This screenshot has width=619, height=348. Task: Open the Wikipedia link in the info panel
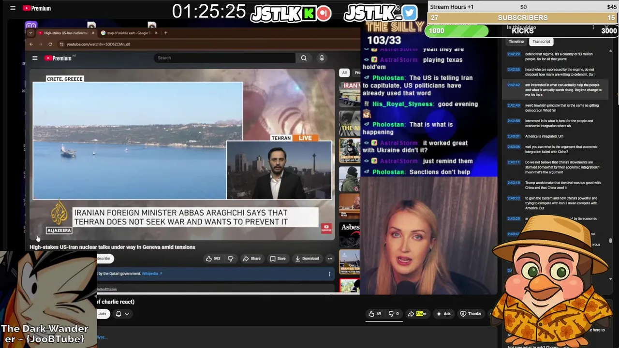tap(150, 274)
